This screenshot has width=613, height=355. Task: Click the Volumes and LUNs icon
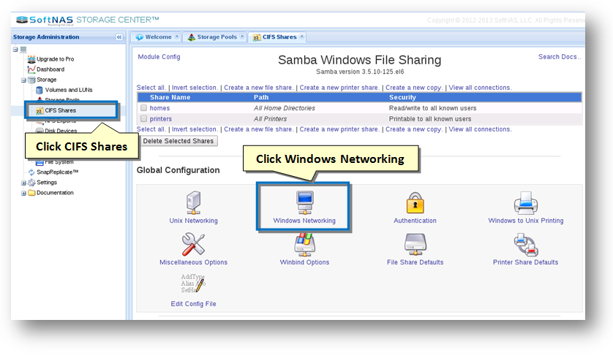pyautogui.click(x=40, y=90)
